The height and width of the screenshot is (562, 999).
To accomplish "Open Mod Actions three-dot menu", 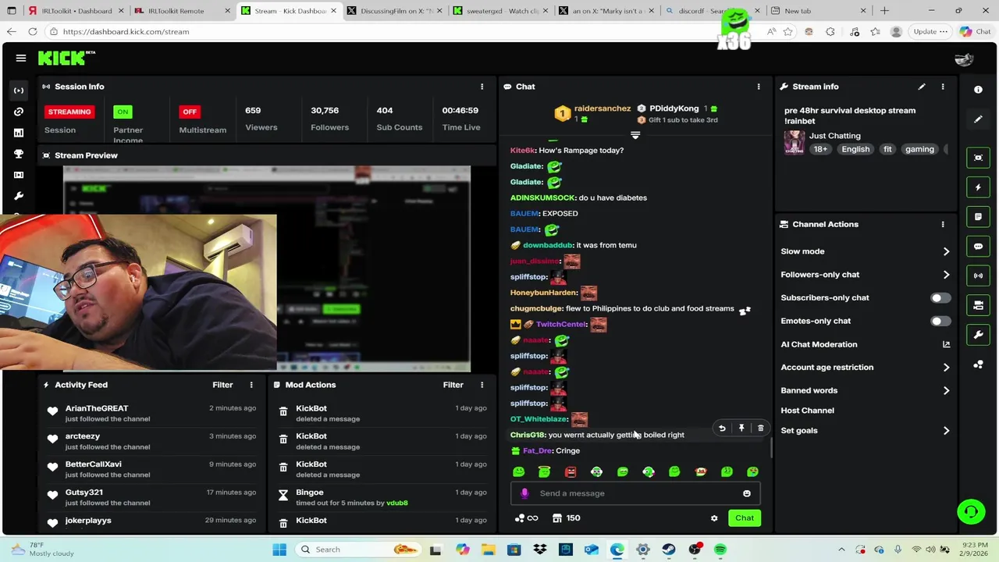I will (482, 385).
